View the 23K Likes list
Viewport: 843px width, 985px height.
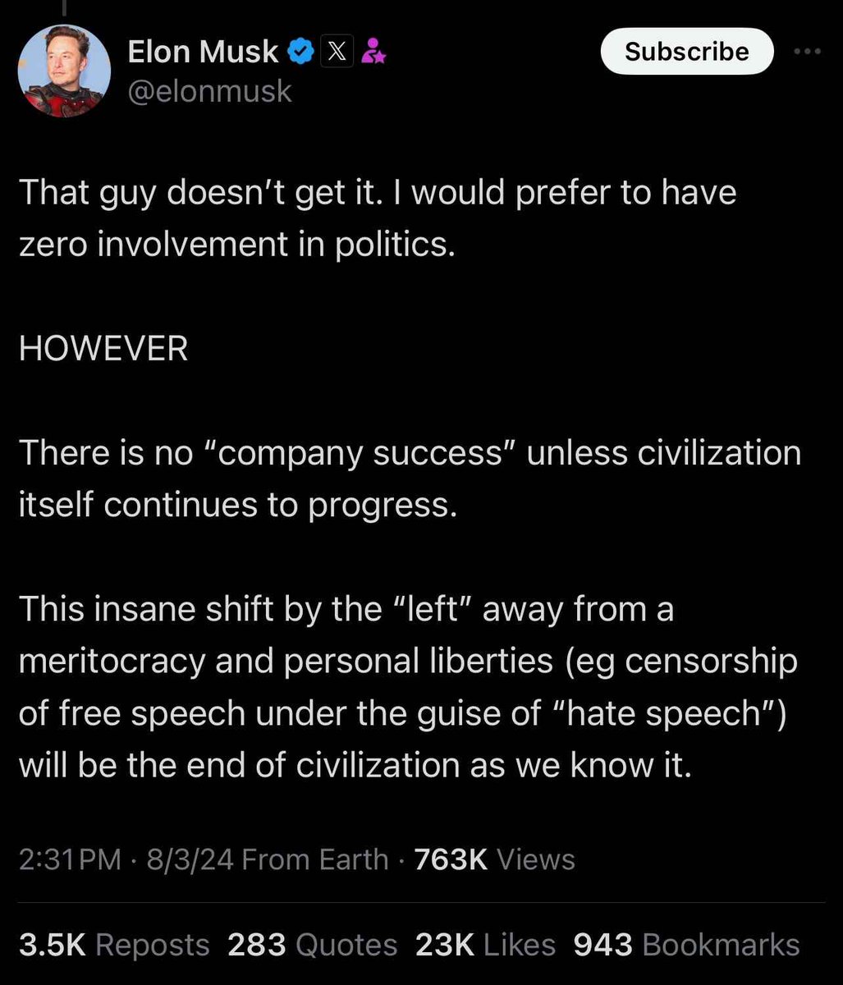[486, 945]
